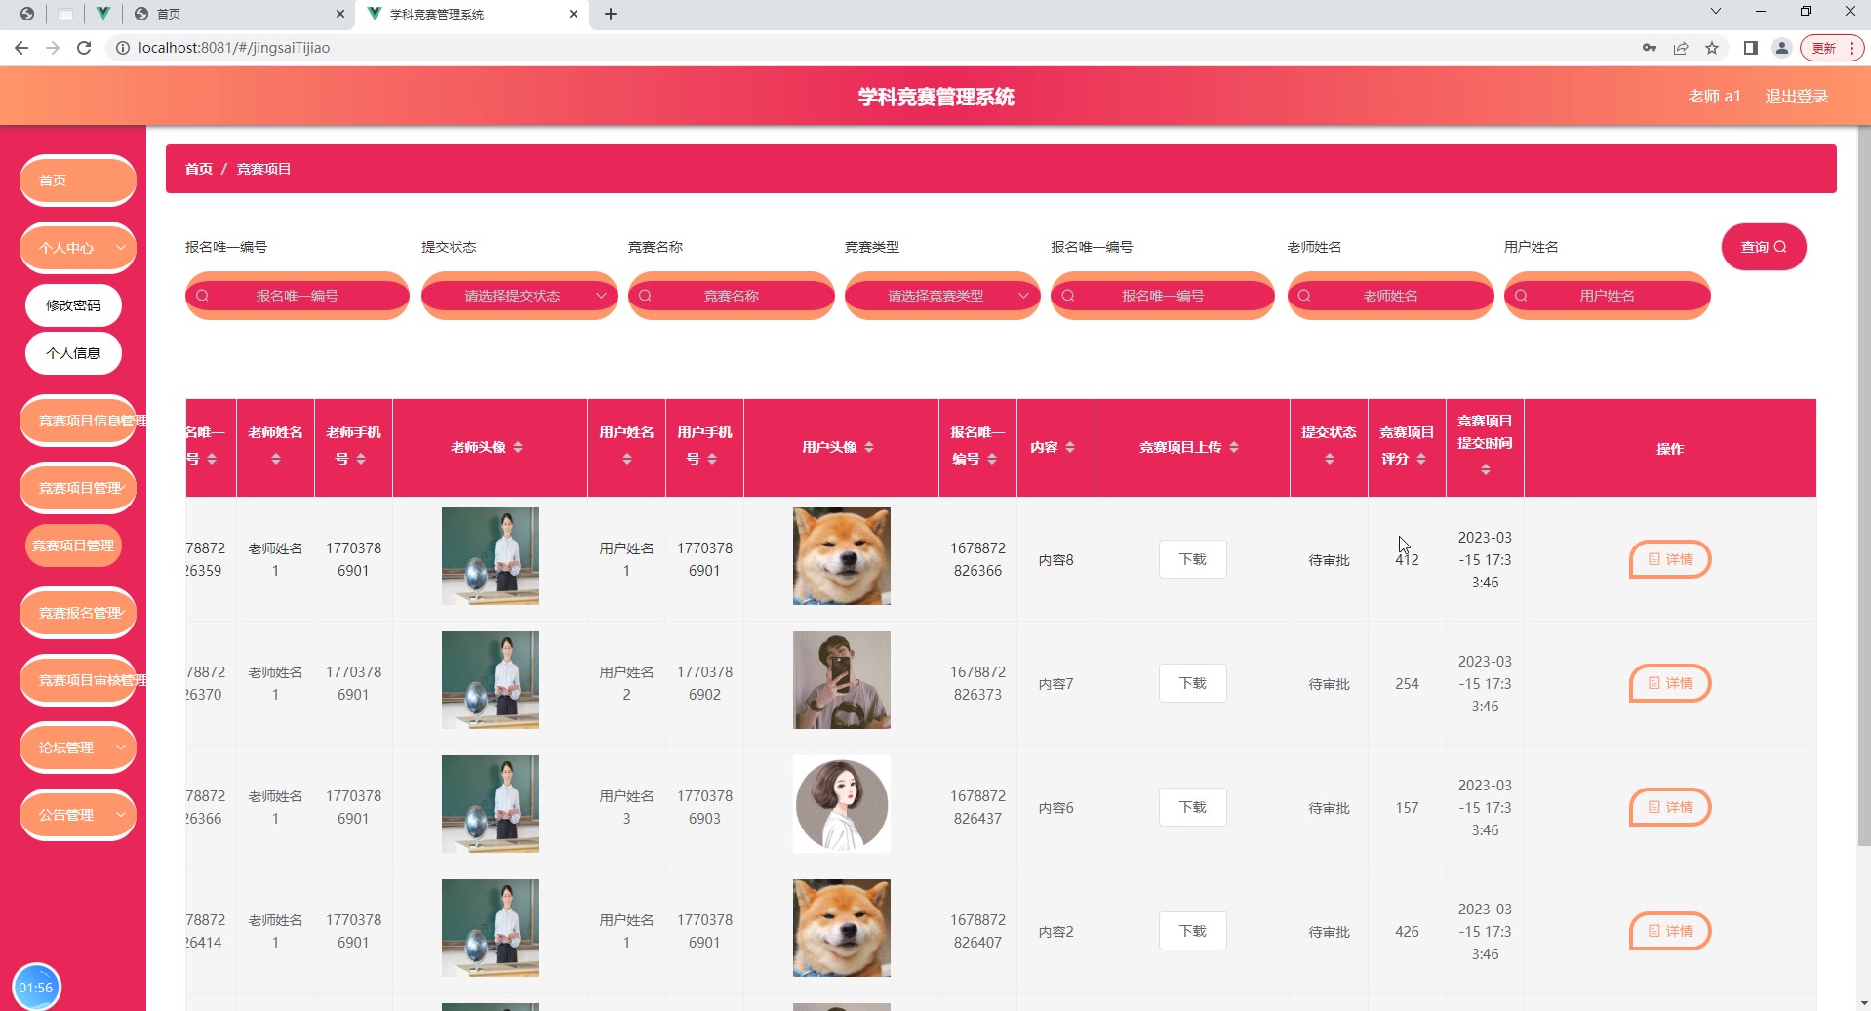This screenshot has height=1011, width=1871.
Task: Click the 用户姓名 search field
Action: tap(1608, 296)
